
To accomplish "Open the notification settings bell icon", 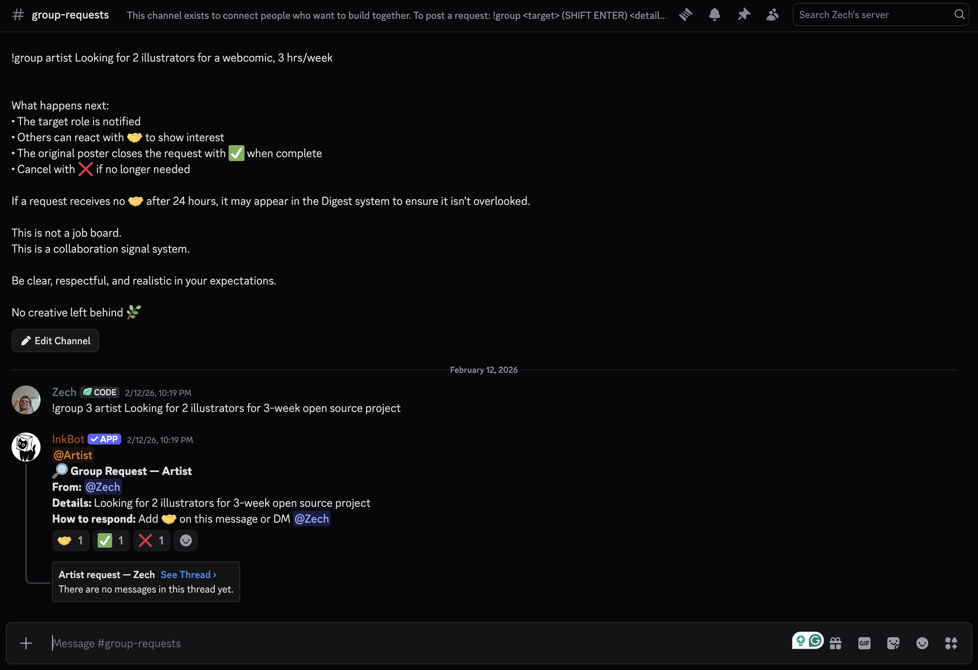I will coord(715,14).
